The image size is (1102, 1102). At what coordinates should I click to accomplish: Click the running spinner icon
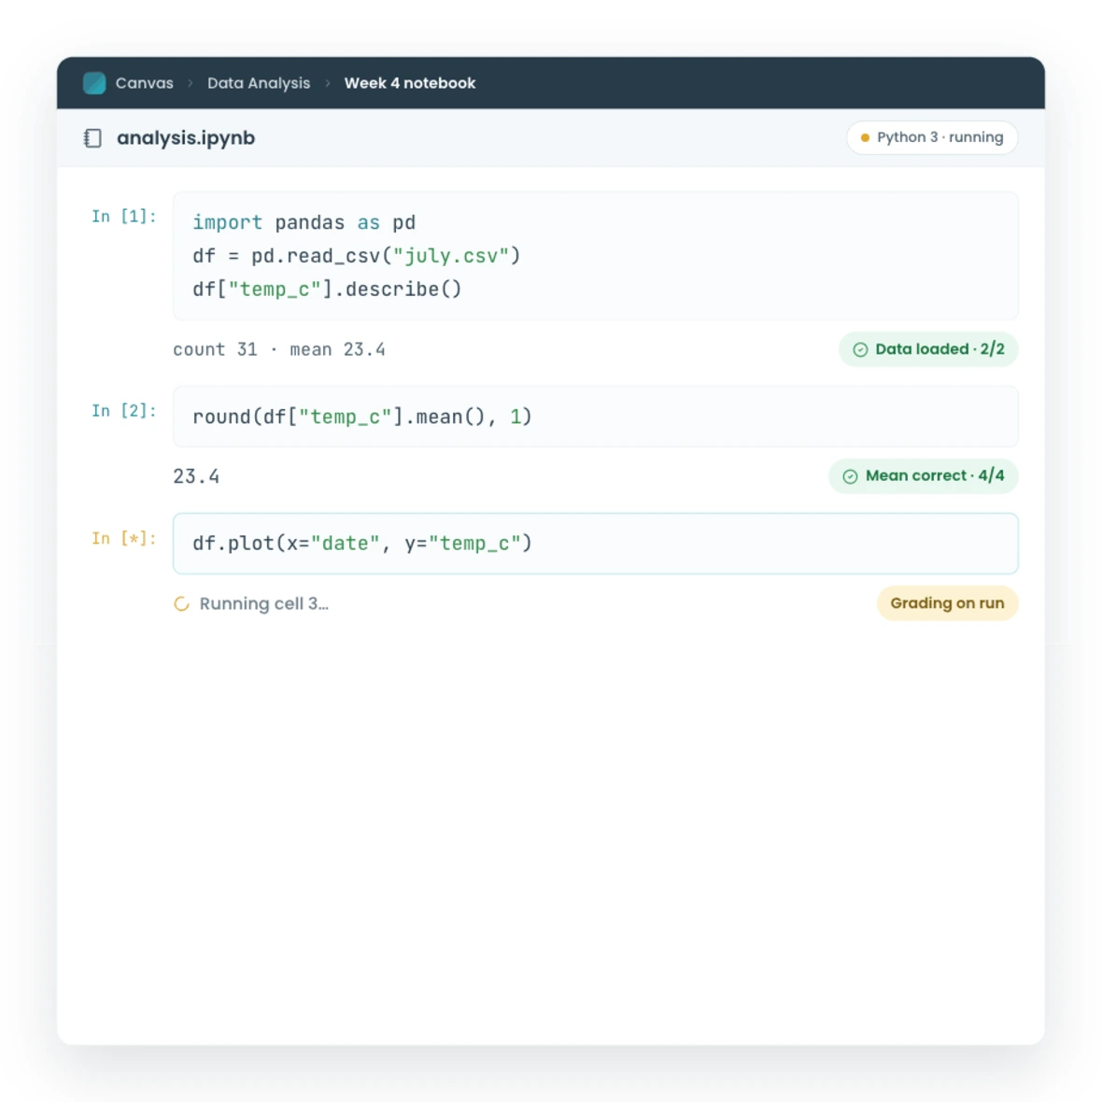181,603
